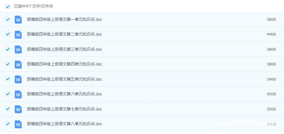
Task: Uncheck the 第三单元知识点.doc checkbox
Action: pyautogui.click(x=8, y=49)
